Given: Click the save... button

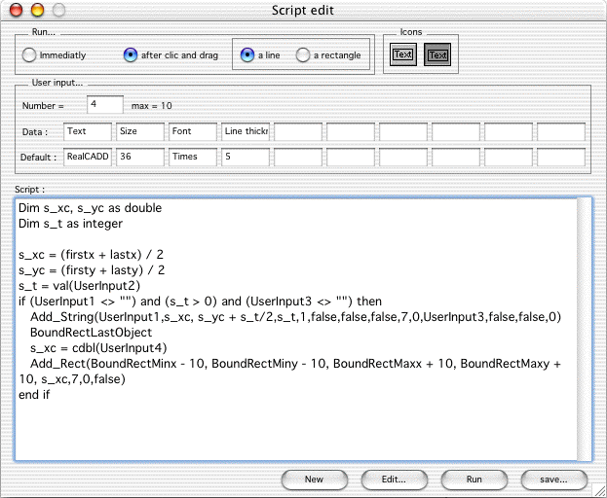Looking at the screenshot, I should [x=554, y=480].
